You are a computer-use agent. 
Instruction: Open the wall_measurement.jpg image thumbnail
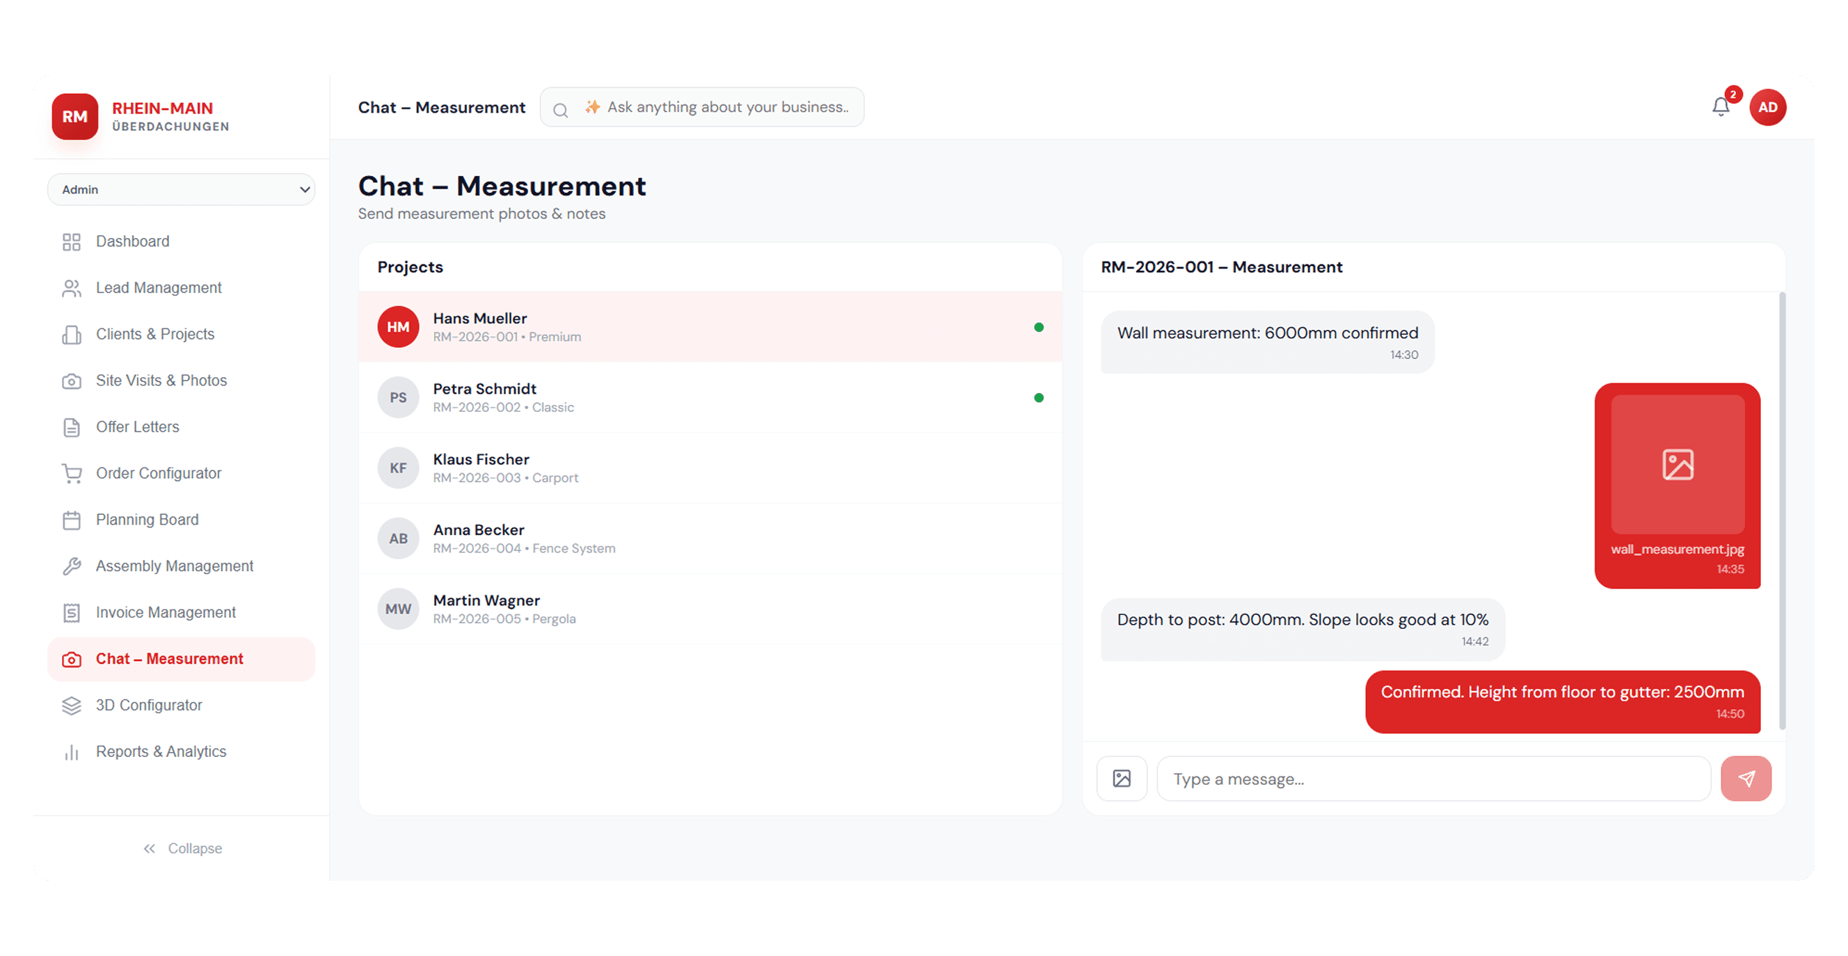(x=1678, y=464)
